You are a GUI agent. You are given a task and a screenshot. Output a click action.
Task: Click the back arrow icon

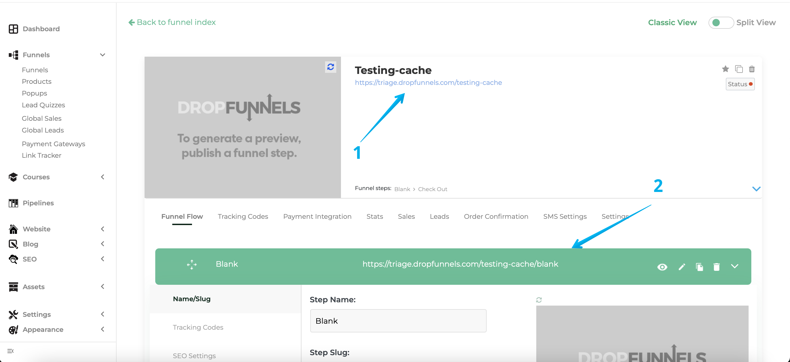131,22
